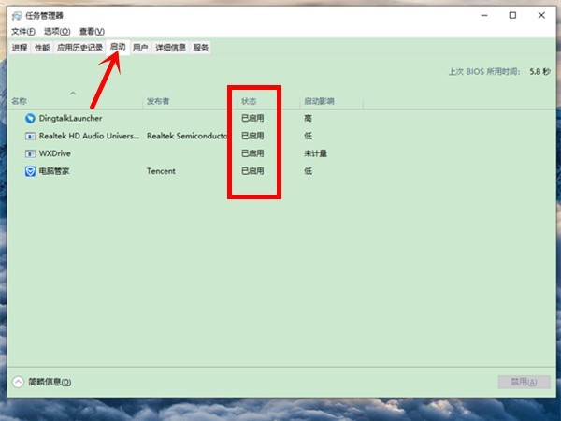Click 低 startup impact in 电脑管家 row
Image resolution: width=561 pixels, height=421 pixels.
pyautogui.click(x=308, y=171)
